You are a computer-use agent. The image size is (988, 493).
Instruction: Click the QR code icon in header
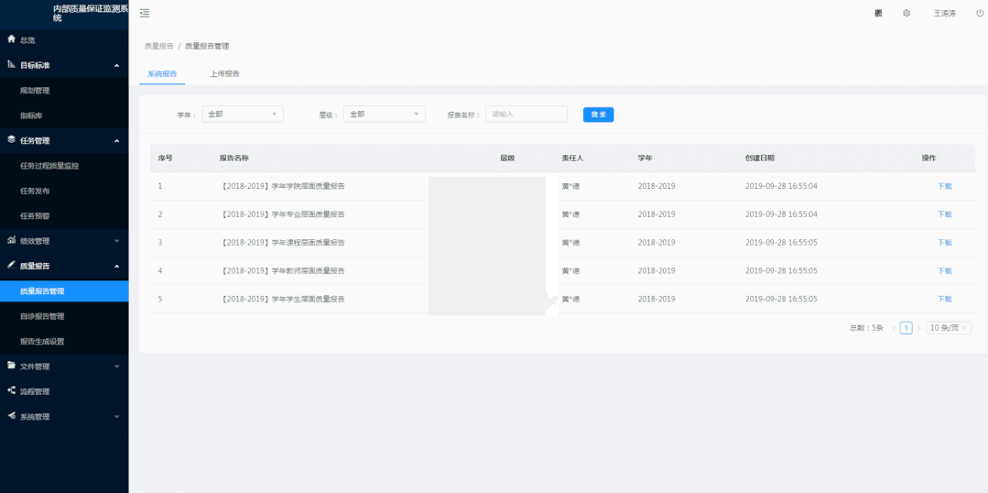click(x=879, y=13)
